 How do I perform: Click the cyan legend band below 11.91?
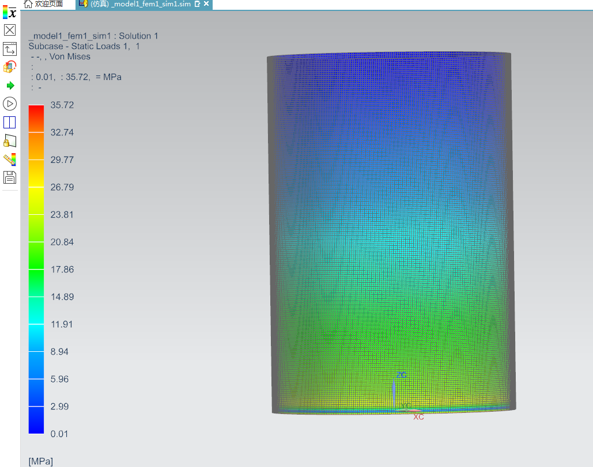[36, 338]
